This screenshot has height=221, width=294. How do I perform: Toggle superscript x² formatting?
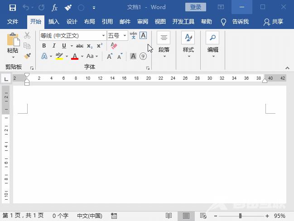[100, 46]
